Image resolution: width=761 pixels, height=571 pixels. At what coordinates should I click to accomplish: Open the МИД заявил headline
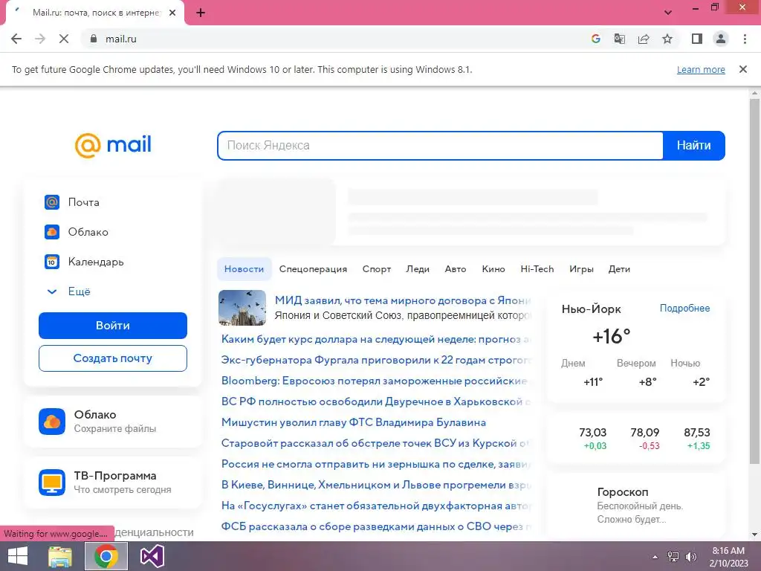pyautogui.click(x=403, y=300)
